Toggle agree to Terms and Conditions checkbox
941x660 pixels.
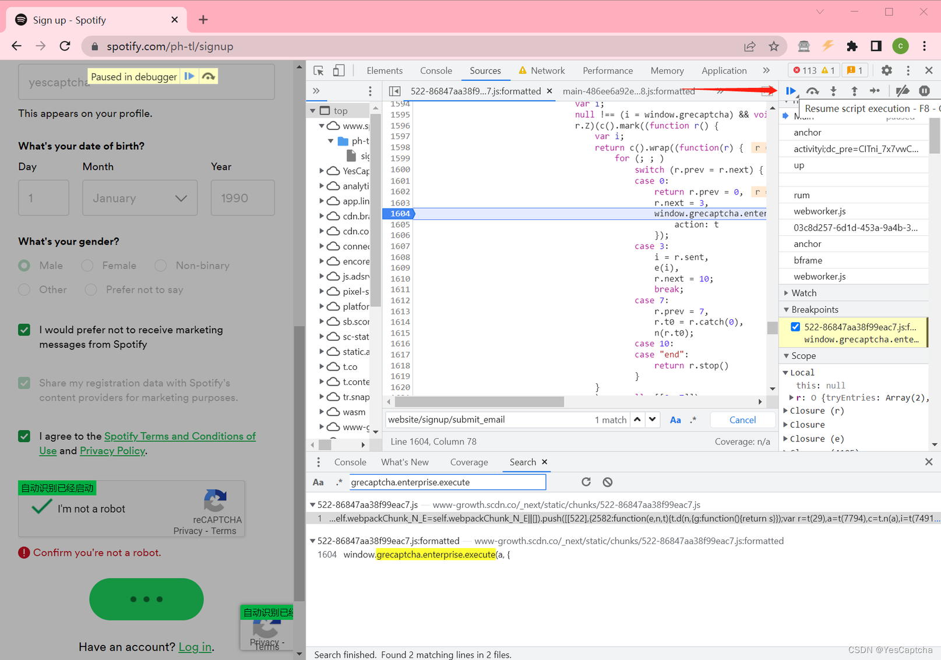[24, 436]
